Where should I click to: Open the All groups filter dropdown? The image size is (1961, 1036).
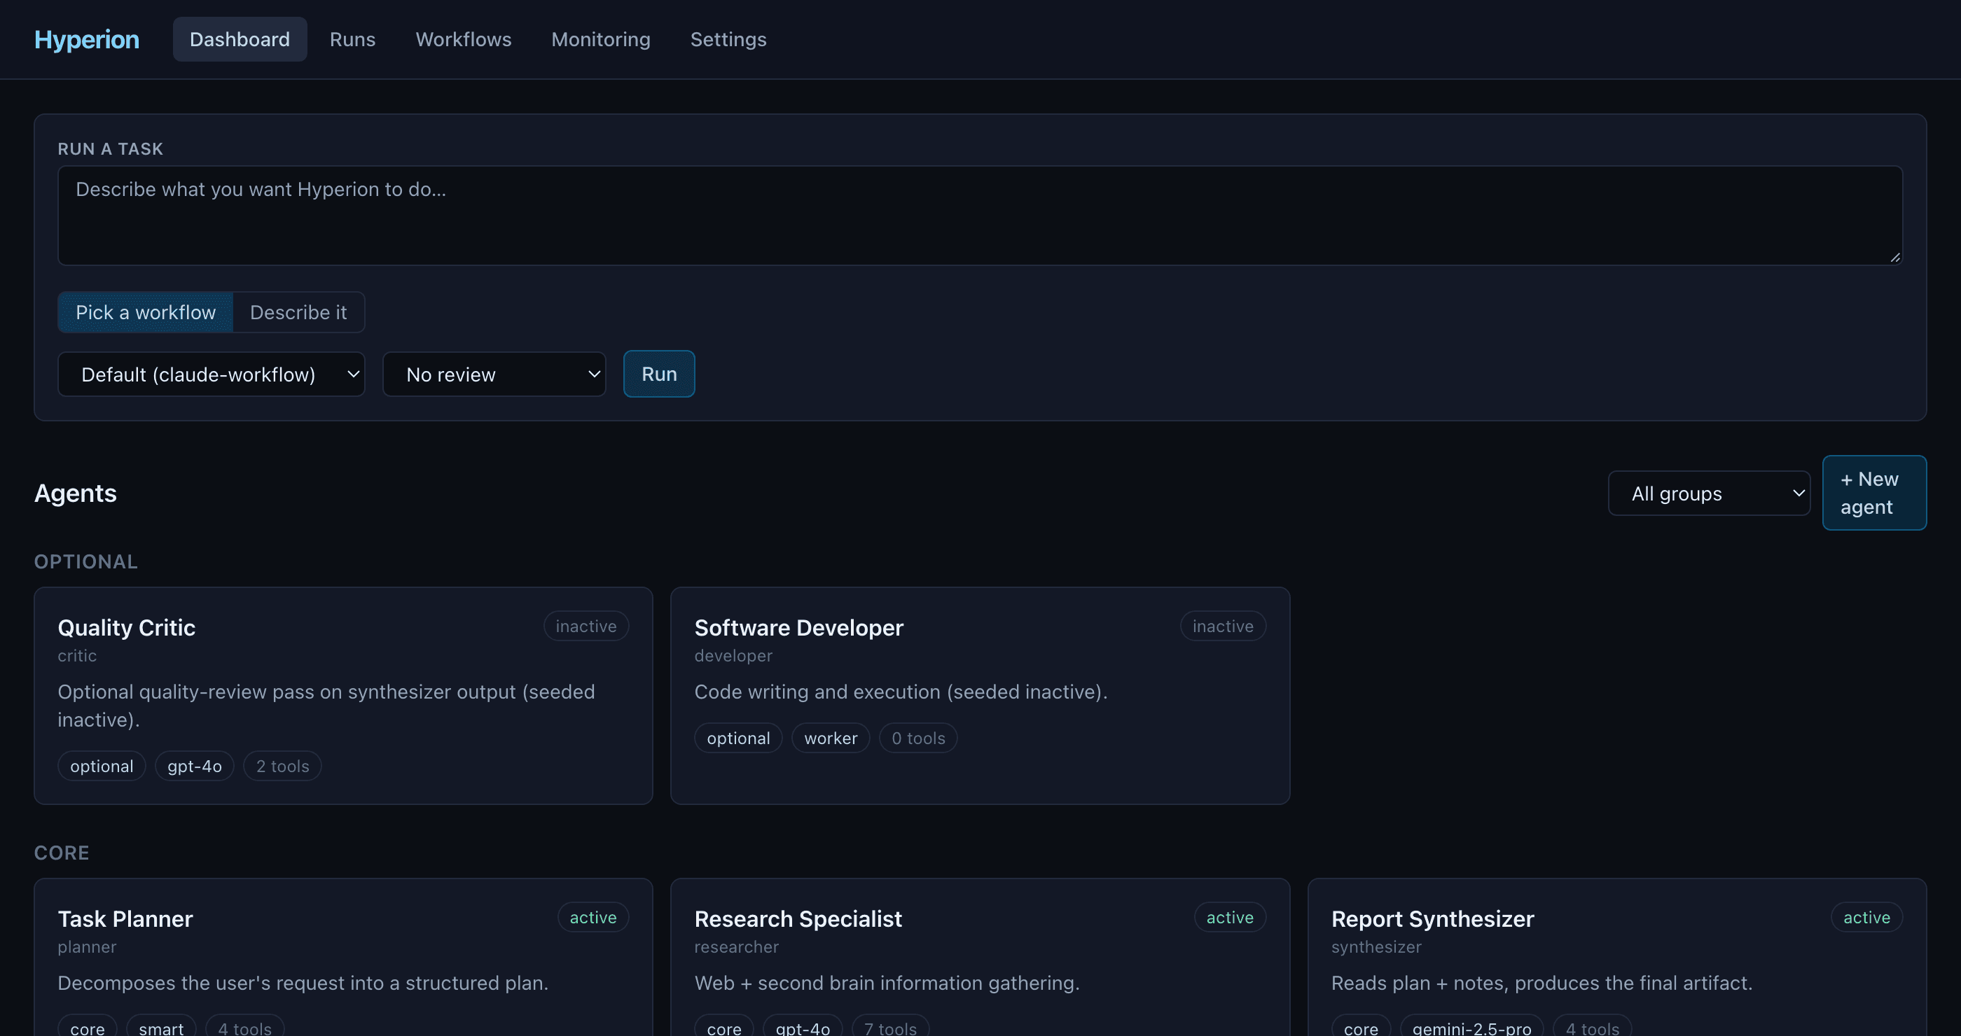coord(1709,493)
